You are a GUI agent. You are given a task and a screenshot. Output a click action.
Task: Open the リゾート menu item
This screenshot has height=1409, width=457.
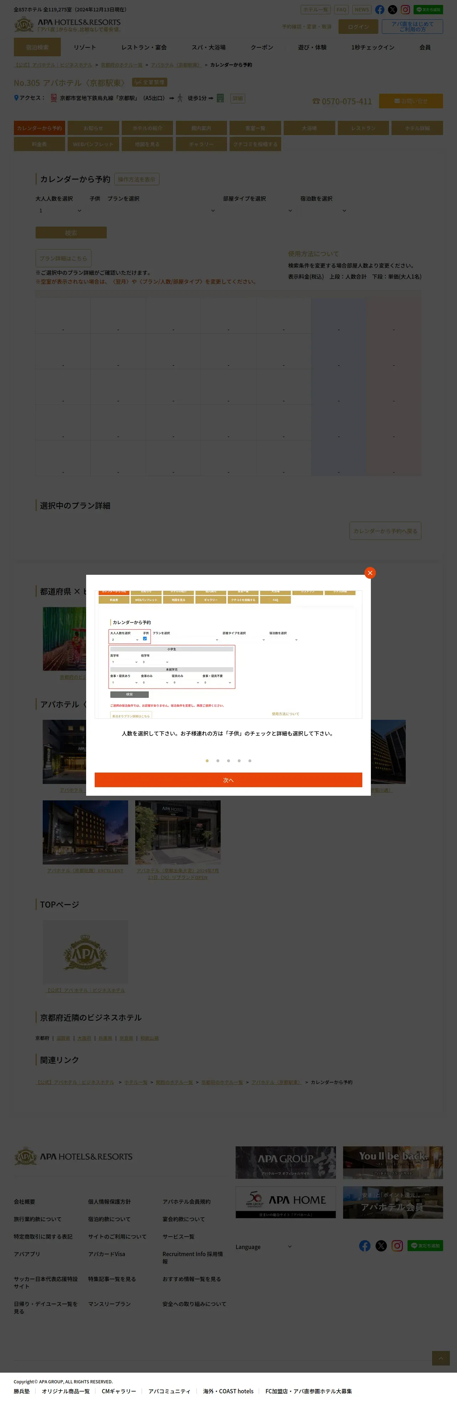click(85, 47)
